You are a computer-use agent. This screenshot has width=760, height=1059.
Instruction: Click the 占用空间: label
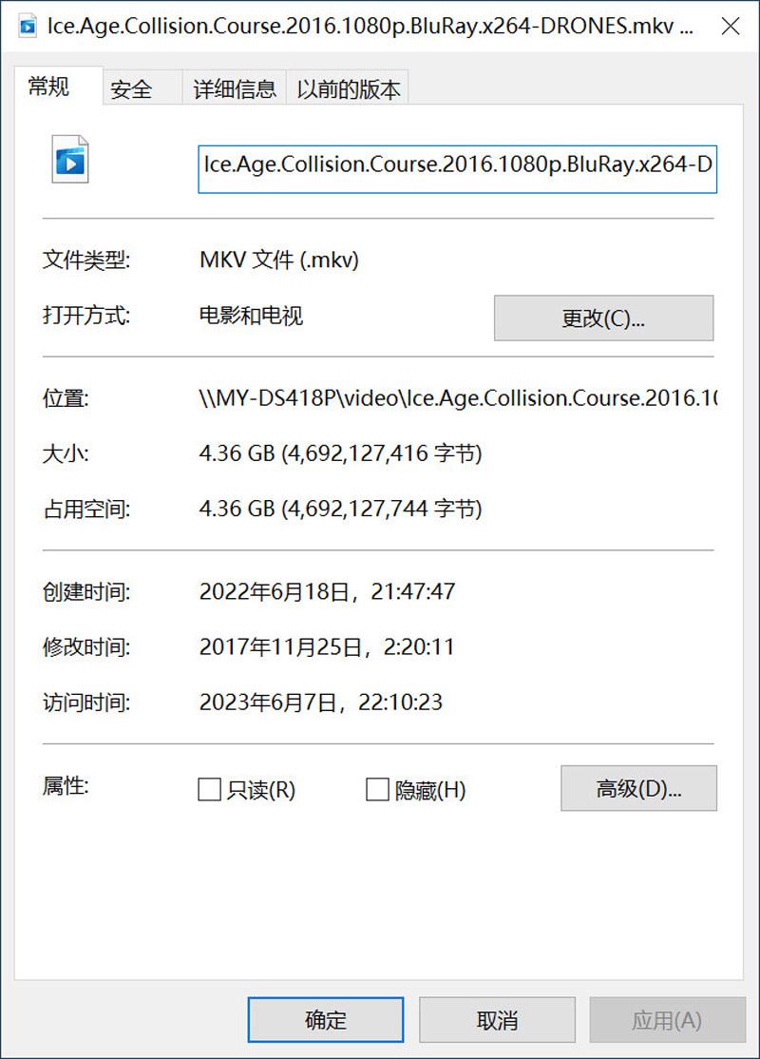click(x=86, y=509)
